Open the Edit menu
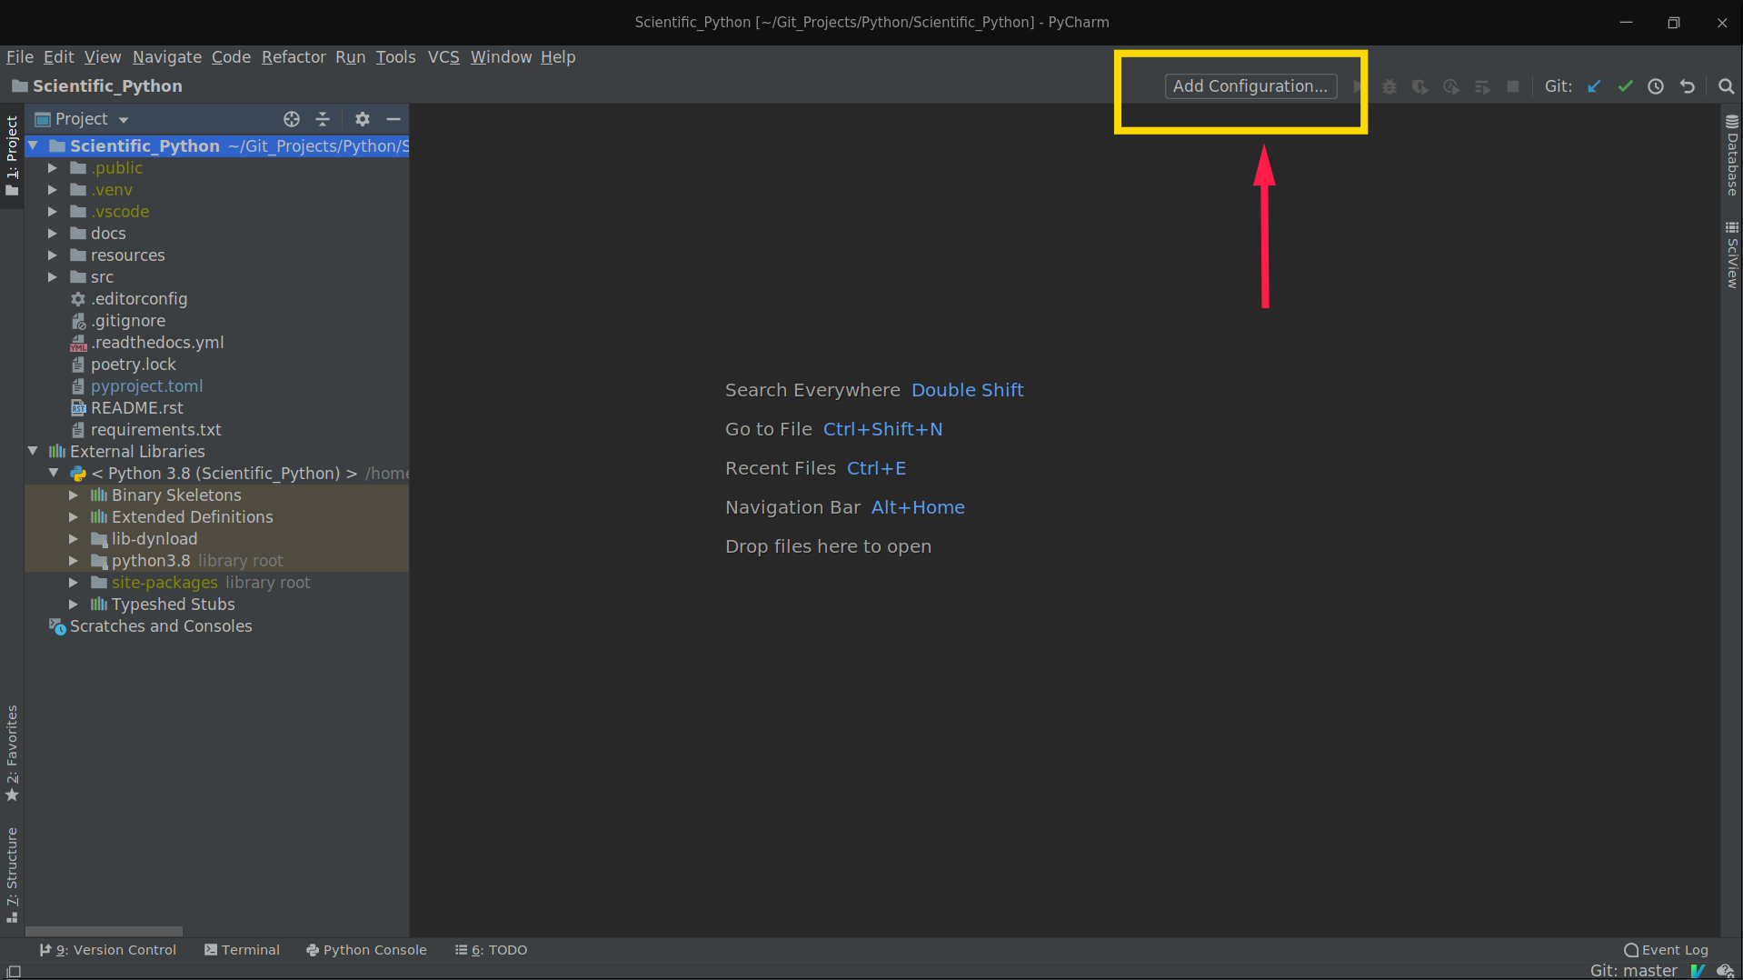 click(58, 57)
